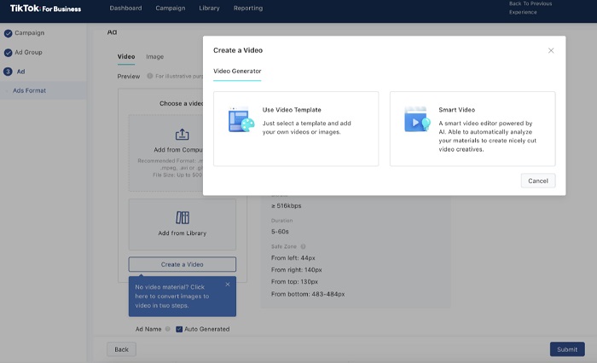597x363 pixels.
Task: Click the Add from Library books icon
Action: tap(182, 217)
